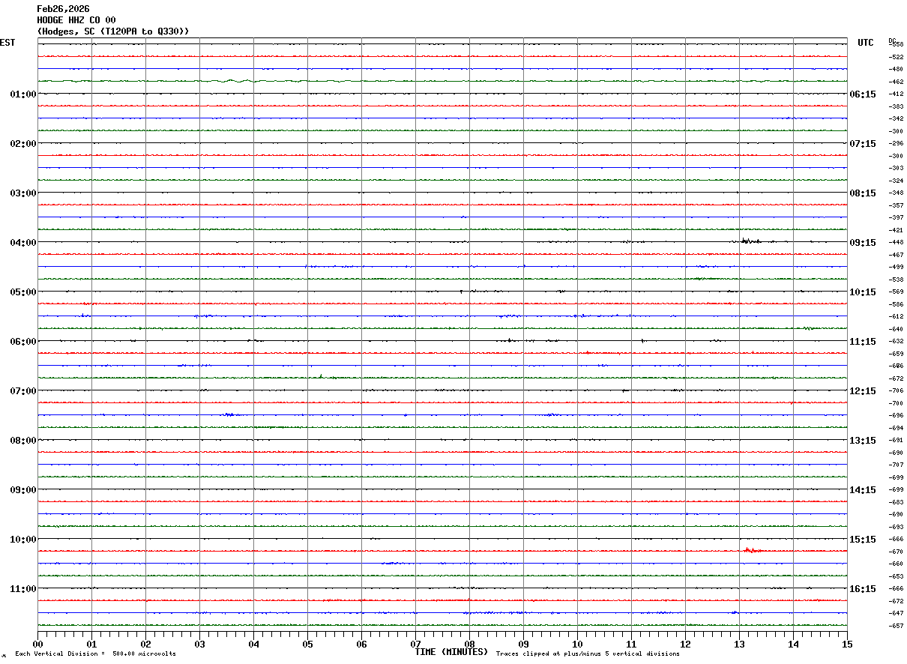907x664 pixels.
Task: Click the 07:00 EST row label
Action: [x=23, y=390]
